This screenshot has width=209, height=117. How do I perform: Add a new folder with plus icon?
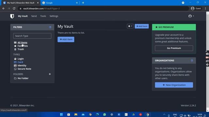(50, 74)
